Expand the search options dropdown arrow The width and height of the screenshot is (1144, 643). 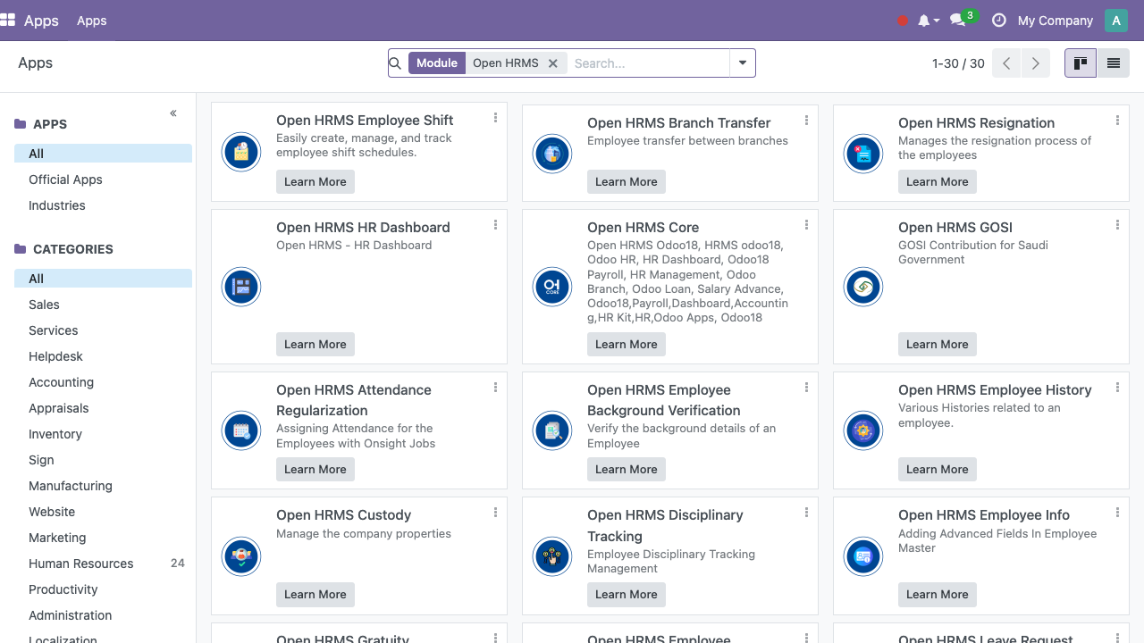coord(742,63)
